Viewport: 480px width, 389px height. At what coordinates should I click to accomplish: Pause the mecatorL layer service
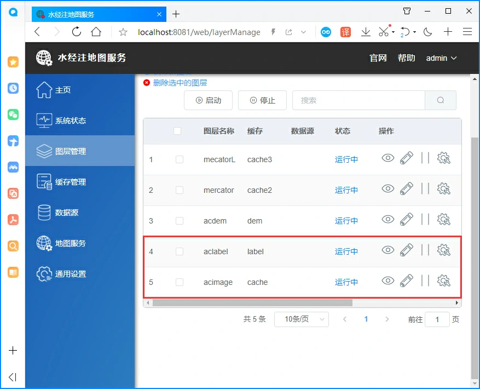425,158
